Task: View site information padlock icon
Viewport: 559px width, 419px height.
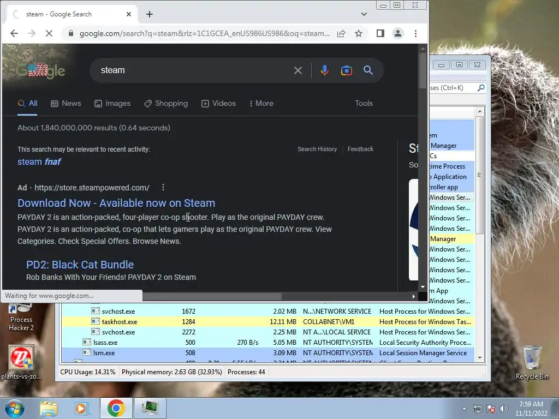Action: 71,33
